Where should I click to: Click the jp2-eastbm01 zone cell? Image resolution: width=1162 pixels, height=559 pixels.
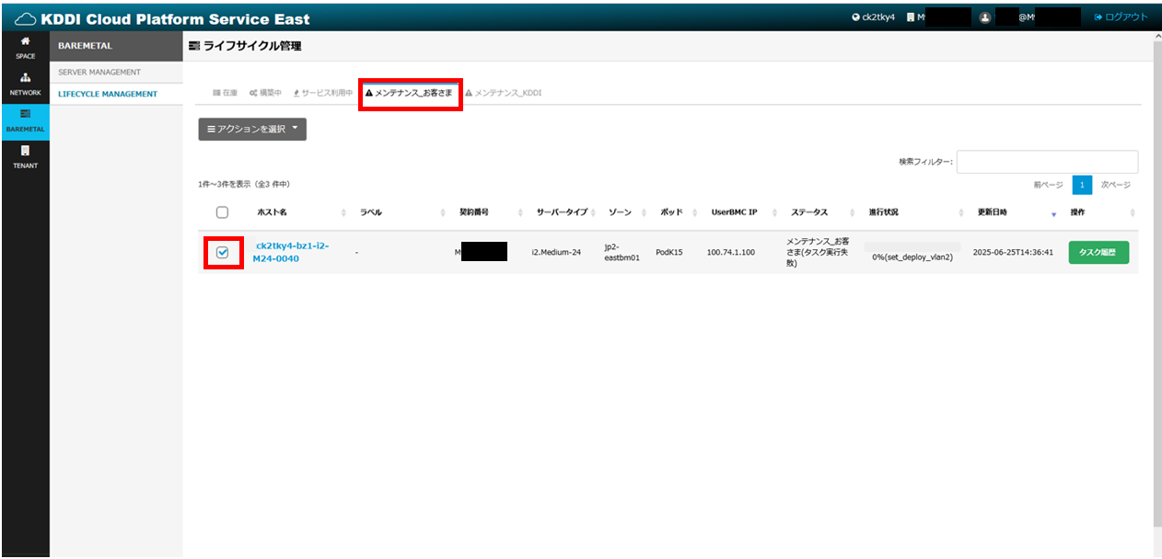click(x=622, y=252)
